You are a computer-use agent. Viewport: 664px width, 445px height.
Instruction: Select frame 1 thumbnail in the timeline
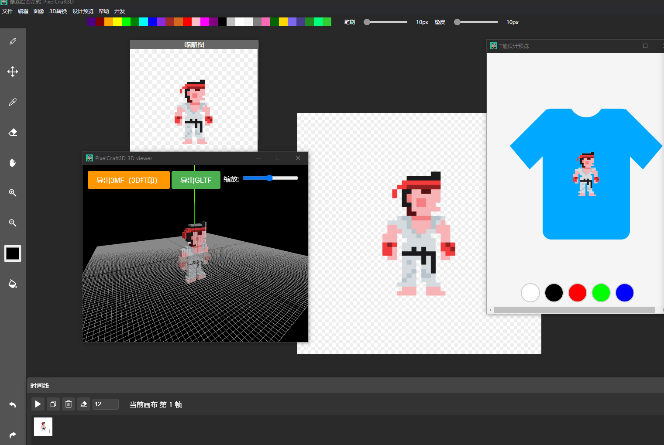[43, 427]
